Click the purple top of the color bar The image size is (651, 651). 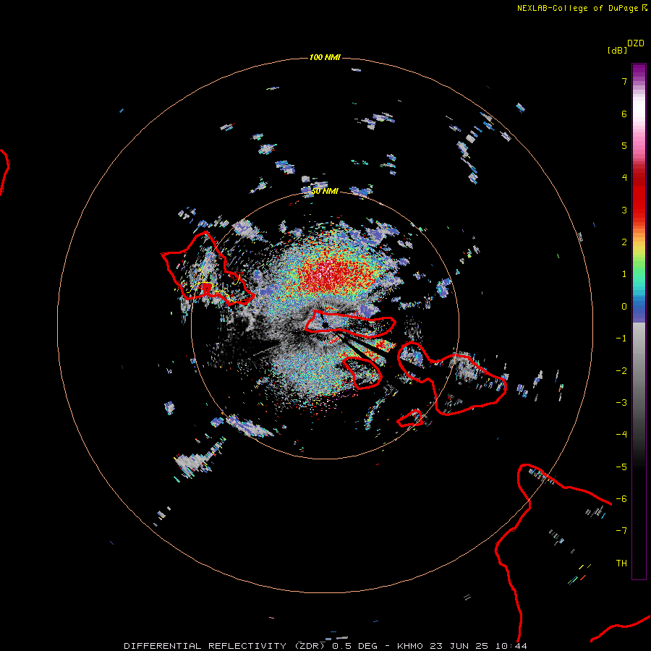(639, 71)
